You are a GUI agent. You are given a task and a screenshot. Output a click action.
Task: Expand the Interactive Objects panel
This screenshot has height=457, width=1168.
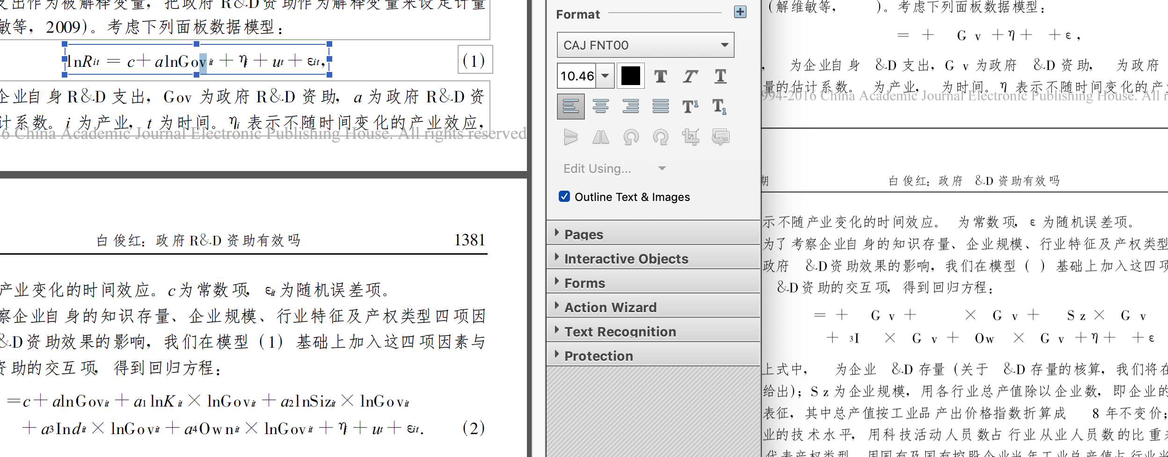[653, 258]
